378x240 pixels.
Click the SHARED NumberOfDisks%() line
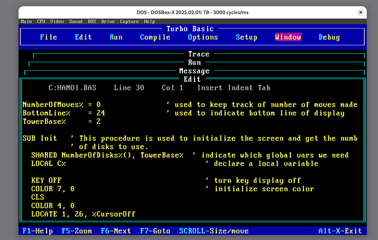[107, 155]
